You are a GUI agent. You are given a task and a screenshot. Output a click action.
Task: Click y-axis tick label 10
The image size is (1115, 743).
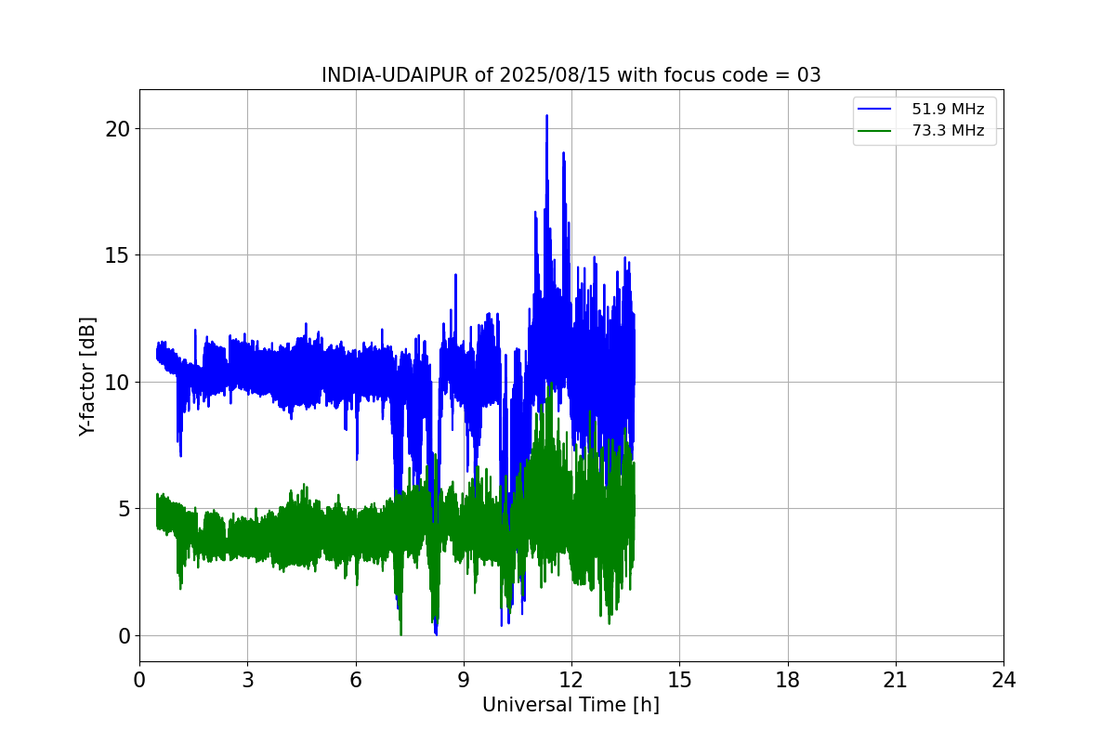pyautogui.click(x=117, y=382)
